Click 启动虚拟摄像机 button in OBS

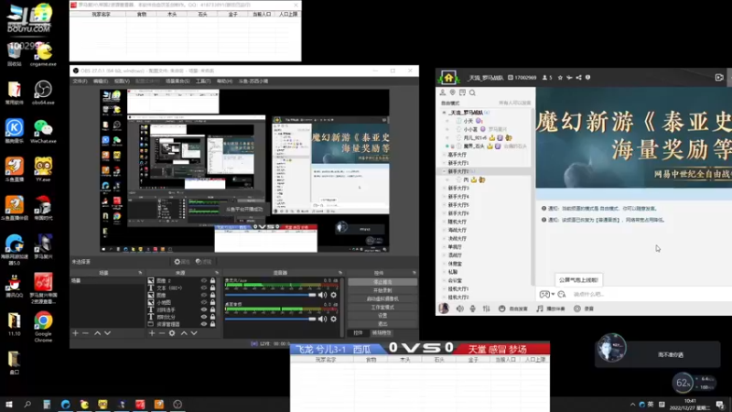[382, 299]
